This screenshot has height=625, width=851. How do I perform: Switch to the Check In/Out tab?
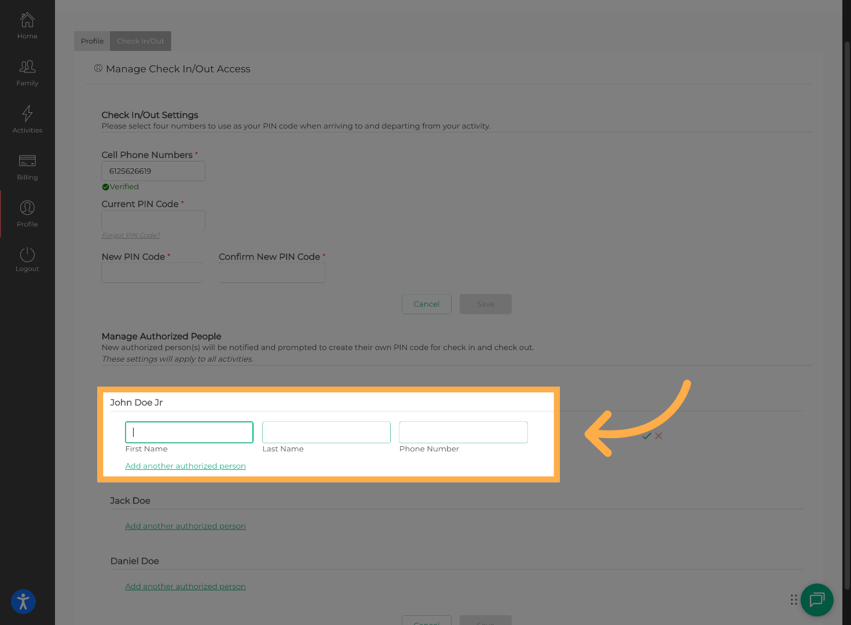(140, 41)
